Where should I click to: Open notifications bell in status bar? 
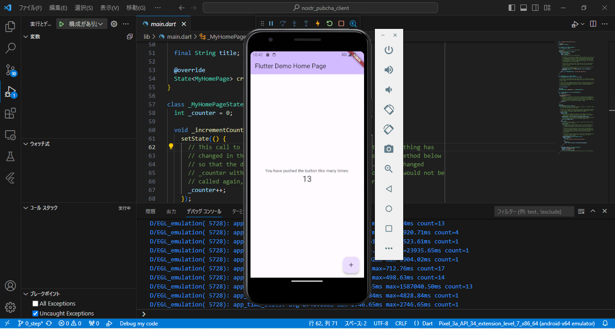pyautogui.click(x=605, y=323)
